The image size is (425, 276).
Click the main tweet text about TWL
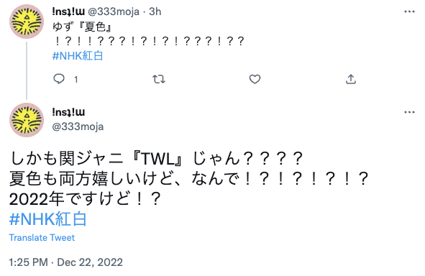pos(189,179)
